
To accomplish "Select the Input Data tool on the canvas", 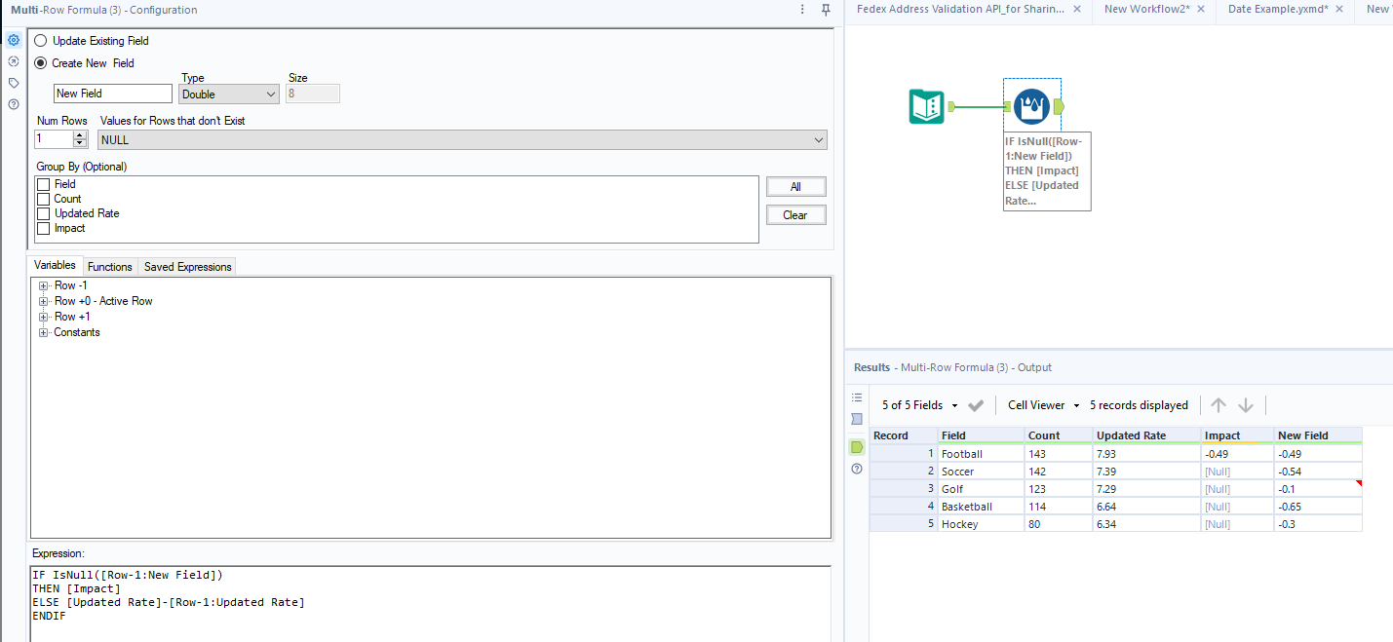I will pos(926,106).
